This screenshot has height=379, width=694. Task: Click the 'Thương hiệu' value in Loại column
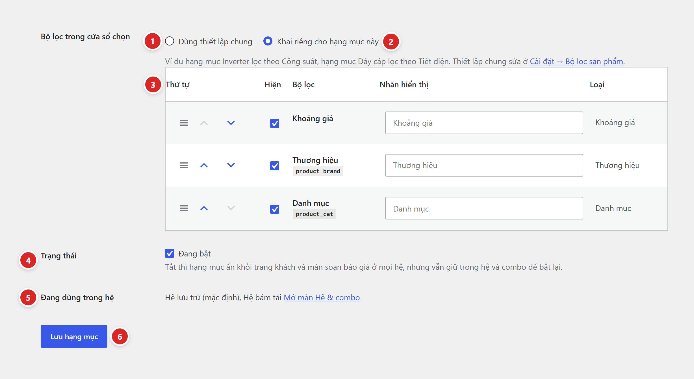[x=617, y=165]
